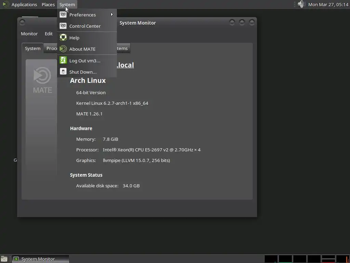The width and height of the screenshot is (350, 263).
Task: Click the large MATE logo in System Monitor
Action: pos(42,80)
